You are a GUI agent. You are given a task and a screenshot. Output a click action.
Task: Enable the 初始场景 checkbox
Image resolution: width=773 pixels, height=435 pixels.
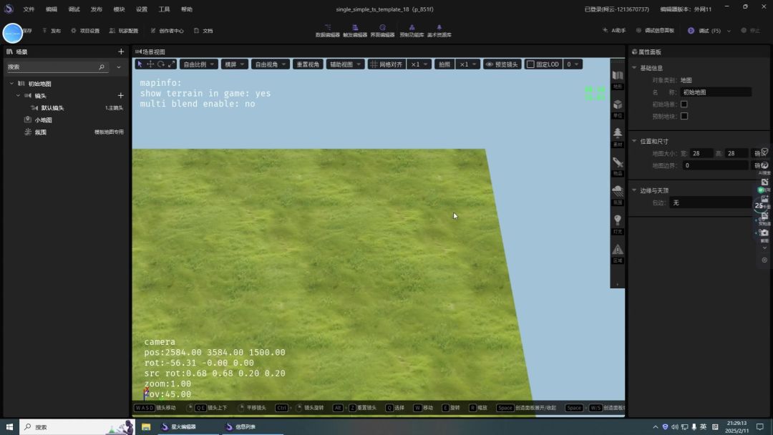pyautogui.click(x=684, y=104)
